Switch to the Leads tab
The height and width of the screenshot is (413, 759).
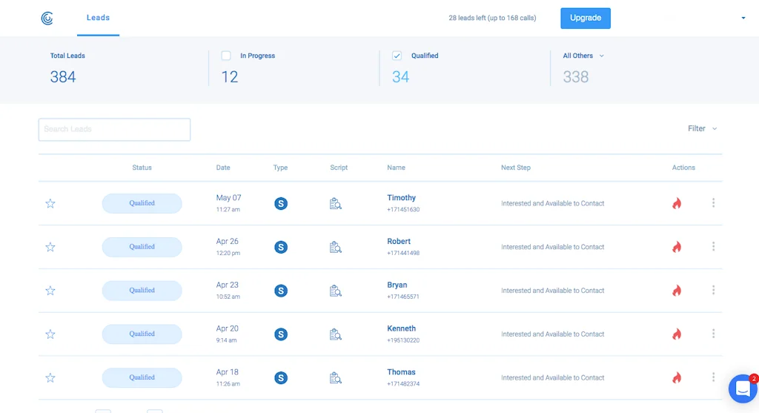tap(98, 18)
